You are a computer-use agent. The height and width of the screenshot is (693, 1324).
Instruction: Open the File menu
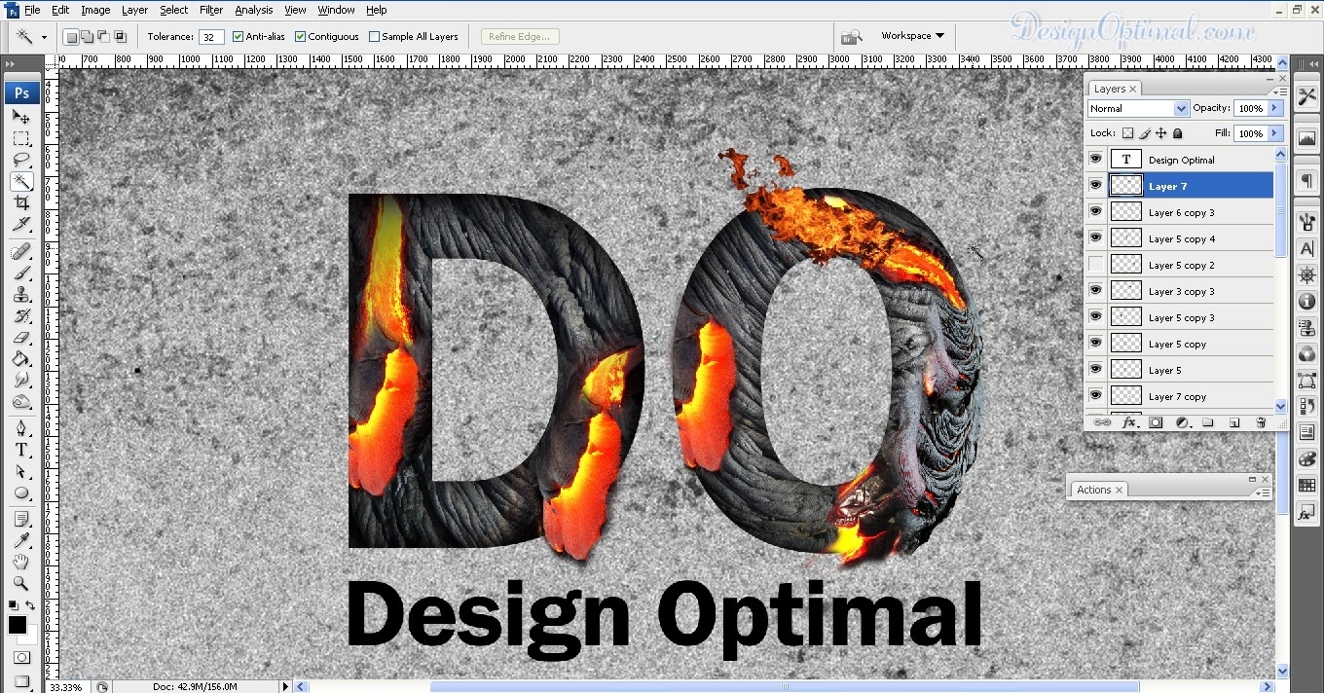32,10
